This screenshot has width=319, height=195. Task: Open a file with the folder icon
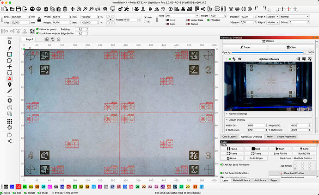coord(12,9)
